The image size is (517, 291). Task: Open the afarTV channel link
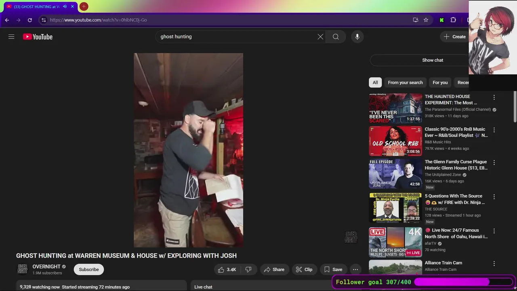coord(431,244)
